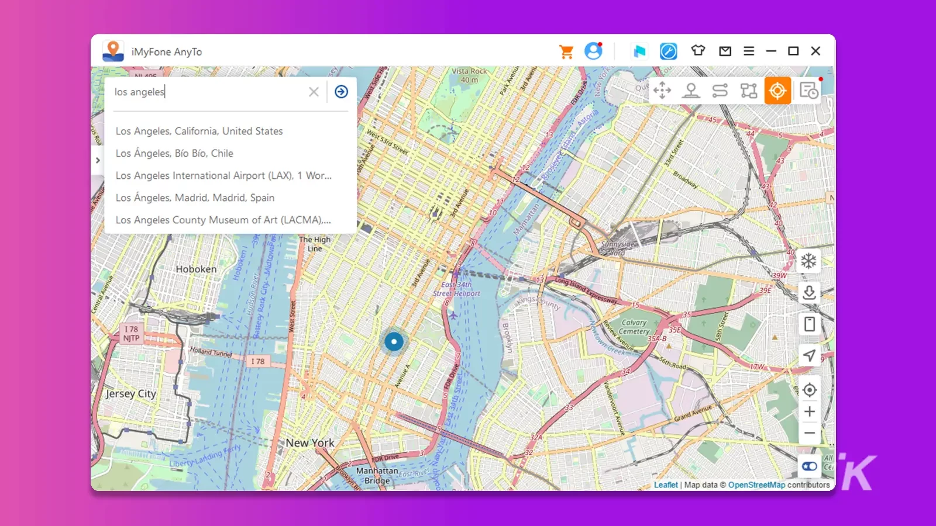Screen dimensions: 936x526
Task: Open the history records icon
Action: 809,91
